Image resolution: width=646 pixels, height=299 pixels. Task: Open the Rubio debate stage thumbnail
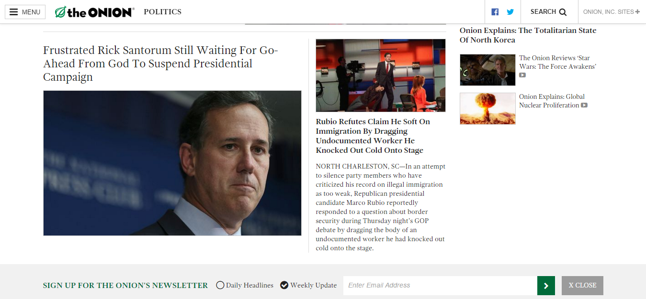(381, 75)
